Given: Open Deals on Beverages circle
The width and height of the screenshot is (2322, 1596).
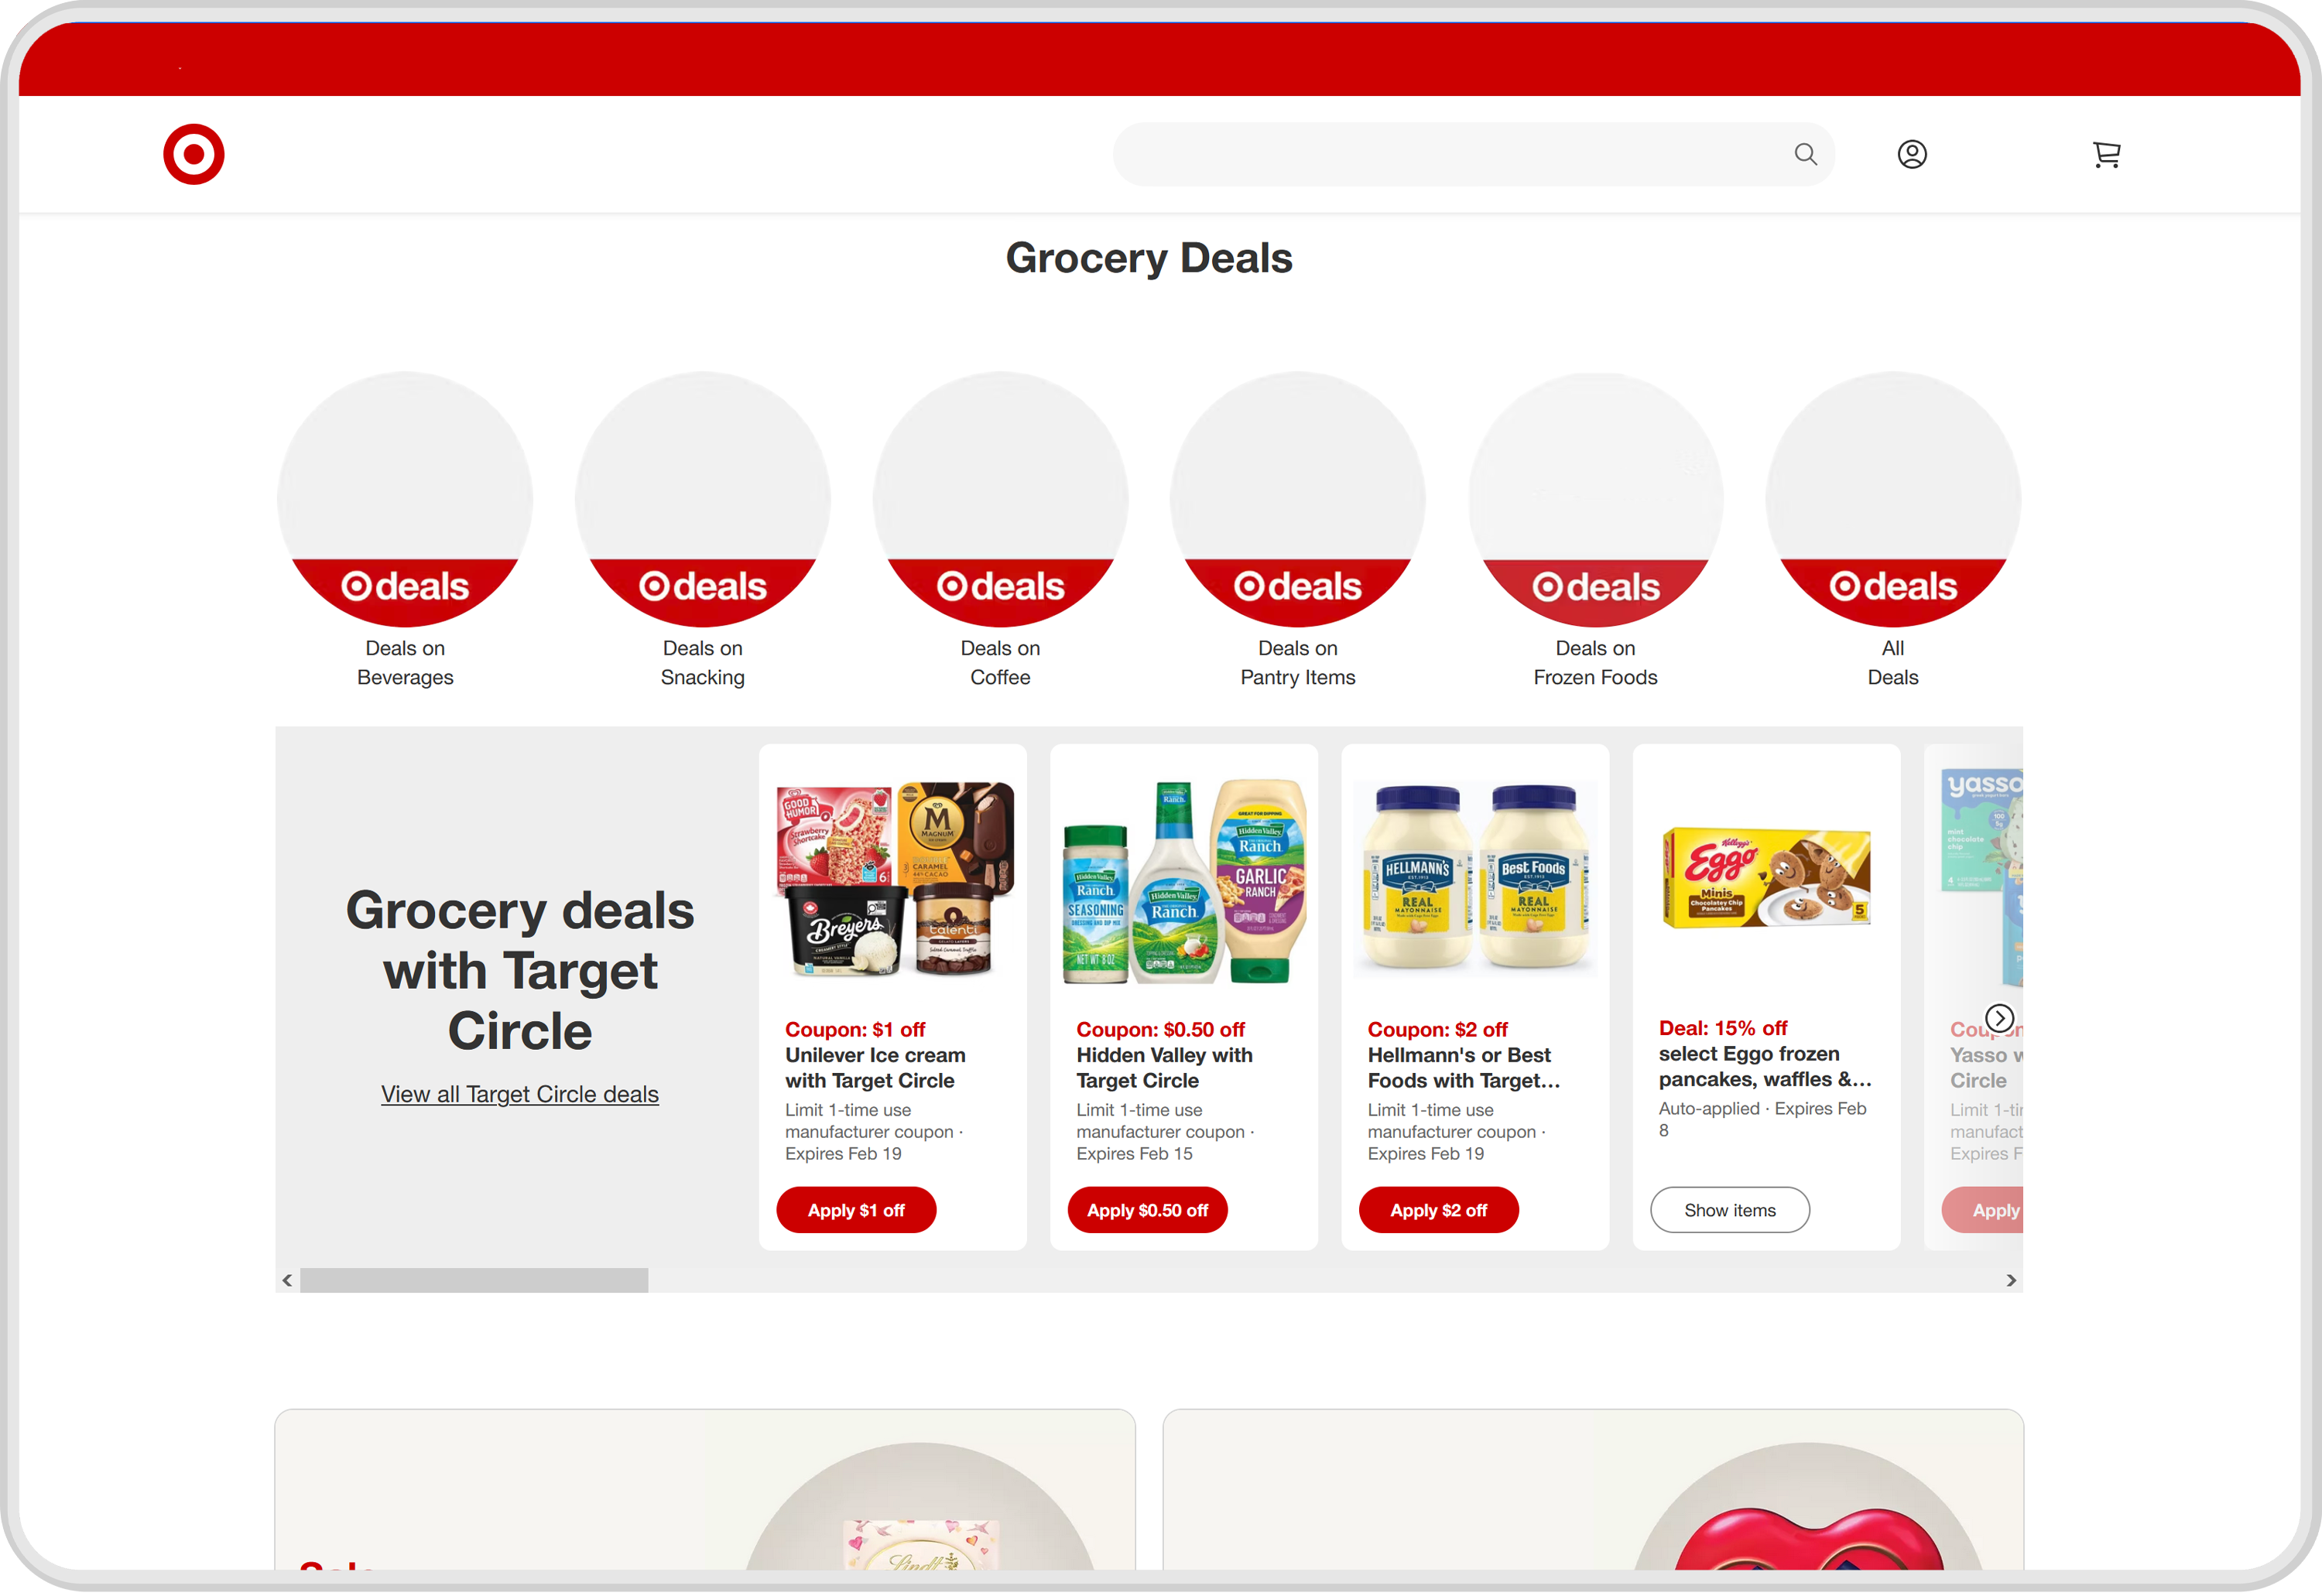Looking at the screenshot, I should pyautogui.click(x=405, y=500).
